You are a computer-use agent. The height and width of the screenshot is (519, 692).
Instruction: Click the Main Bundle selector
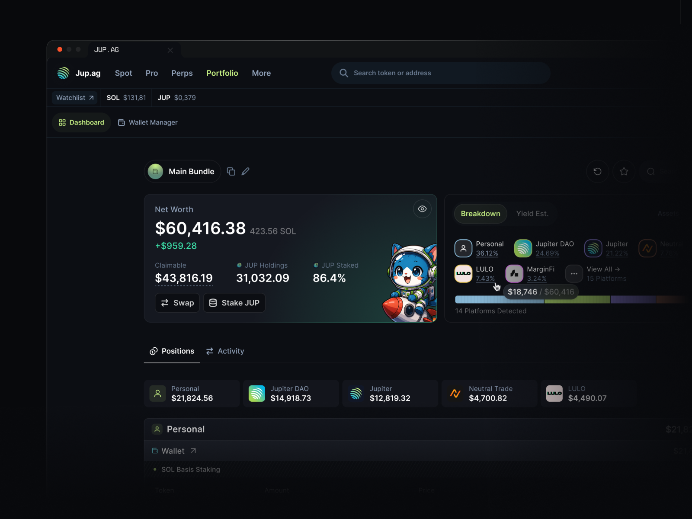[182, 171]
